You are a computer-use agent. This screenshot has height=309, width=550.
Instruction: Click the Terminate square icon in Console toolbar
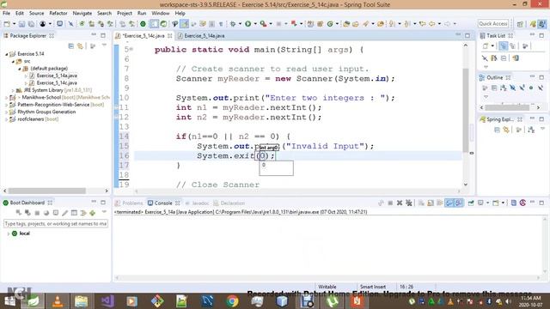pyautogui.click(x=390, y=203)
